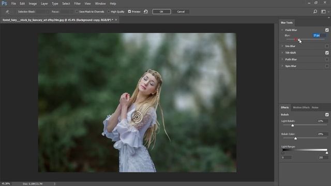Expand the Spin Blur section
The height and width of the screenshot is (186, 331).
(282, 66)
